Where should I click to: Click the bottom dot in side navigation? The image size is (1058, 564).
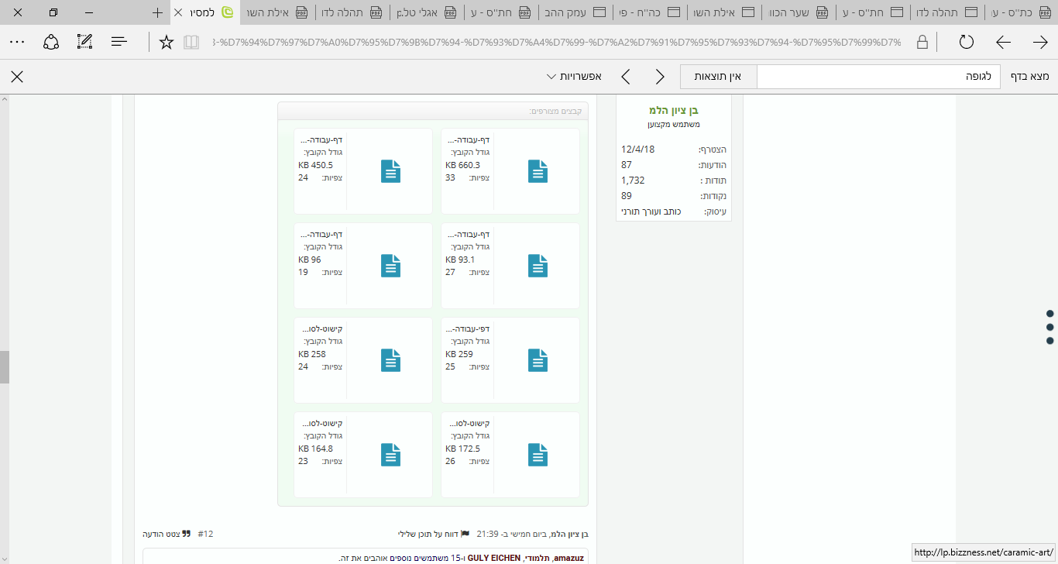1050,340
